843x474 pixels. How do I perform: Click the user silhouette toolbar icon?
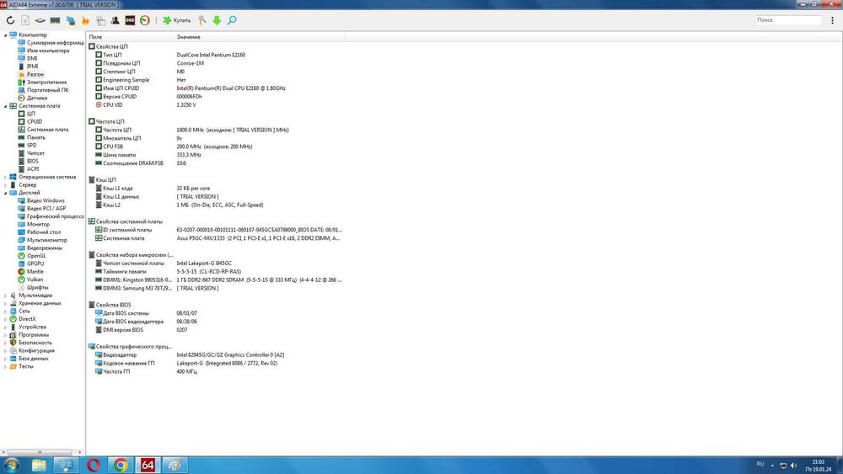tap(115, 20)
